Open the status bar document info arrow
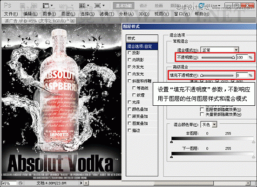The image size is (257, 187). tap(81, 183)
